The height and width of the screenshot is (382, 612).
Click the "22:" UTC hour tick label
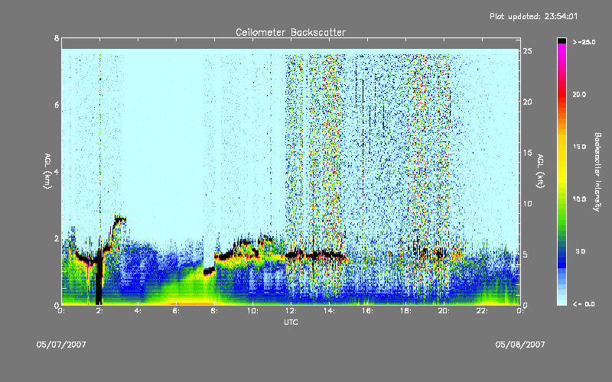tap(482, 311)
